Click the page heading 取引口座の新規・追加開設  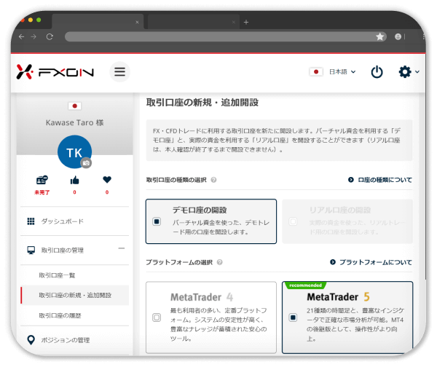point(202,103)
